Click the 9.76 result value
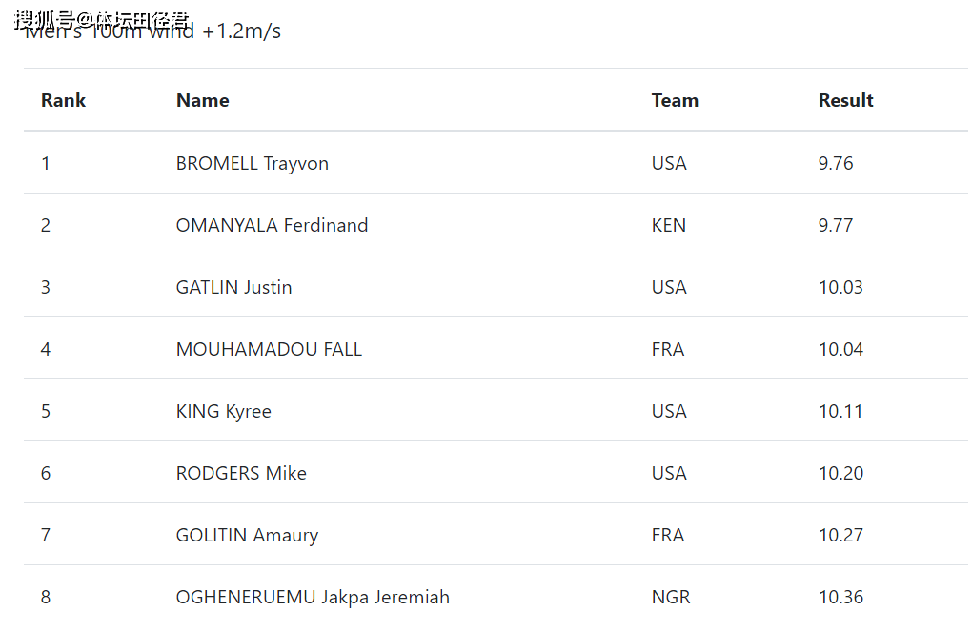This screenshot has height=633, width=972. tap(836, 163)
